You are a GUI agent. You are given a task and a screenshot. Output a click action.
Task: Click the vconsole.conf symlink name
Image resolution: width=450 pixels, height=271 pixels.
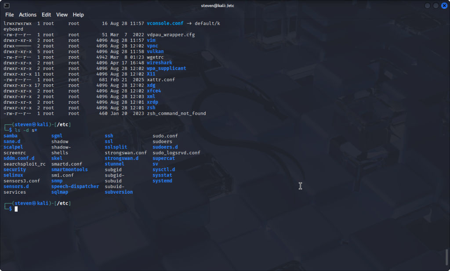click(165, 23)
